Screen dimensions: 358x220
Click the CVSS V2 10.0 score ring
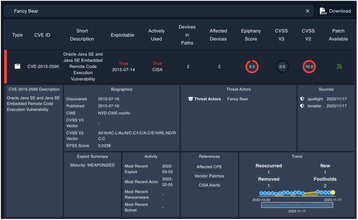coord(309,67)
